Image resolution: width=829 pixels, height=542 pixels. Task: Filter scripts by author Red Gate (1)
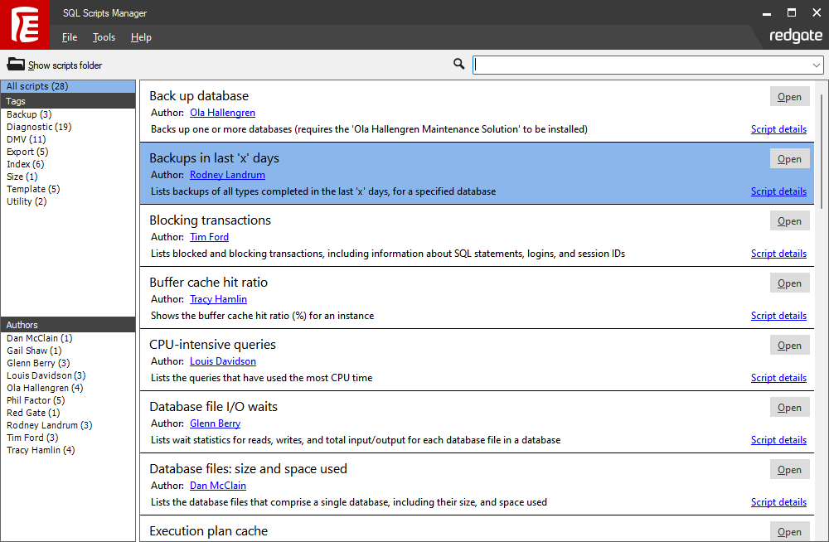pos(33,413)
